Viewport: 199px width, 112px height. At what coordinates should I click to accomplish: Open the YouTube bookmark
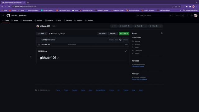[13, 10]
